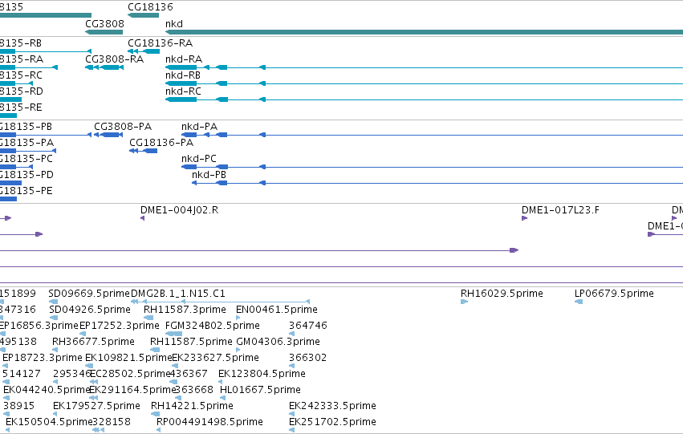Click the nkd-PB protein label
The height and width of the screenshot is (434, 683).
pos(209,175)
